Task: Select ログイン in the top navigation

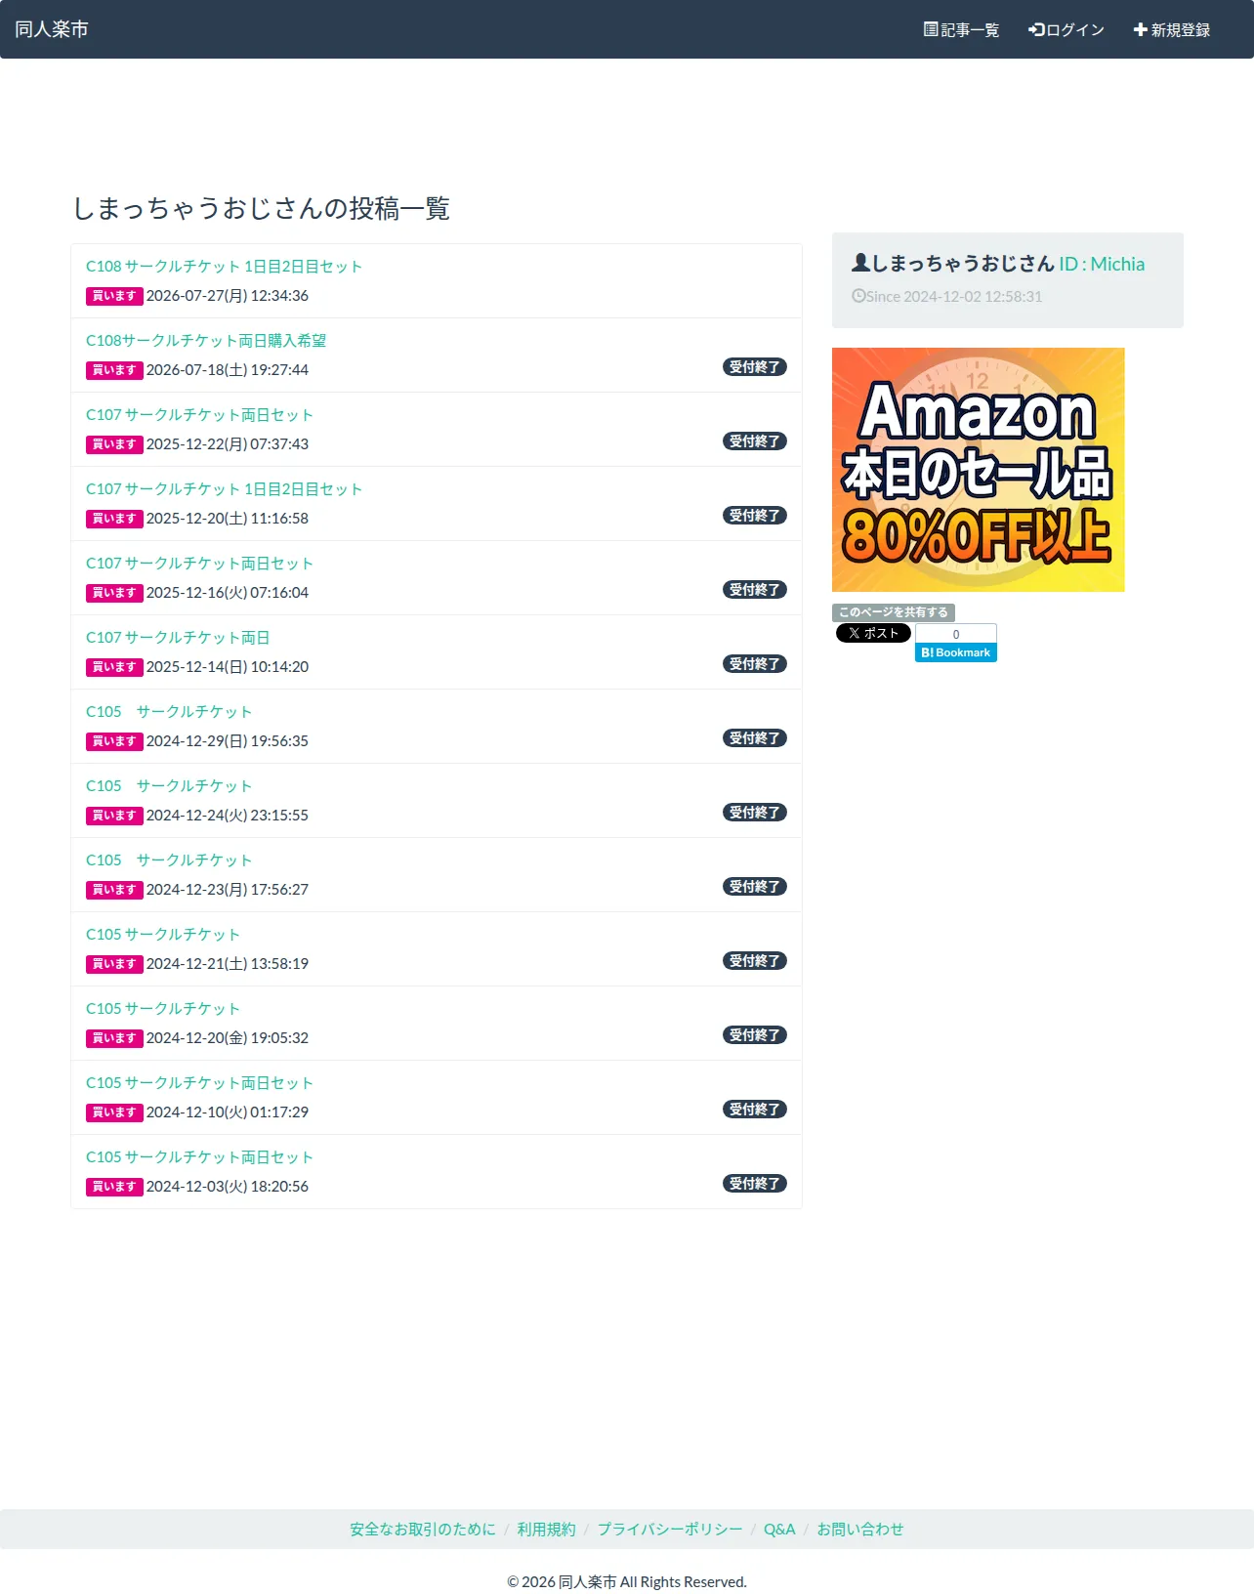Action: [1066, 29]
